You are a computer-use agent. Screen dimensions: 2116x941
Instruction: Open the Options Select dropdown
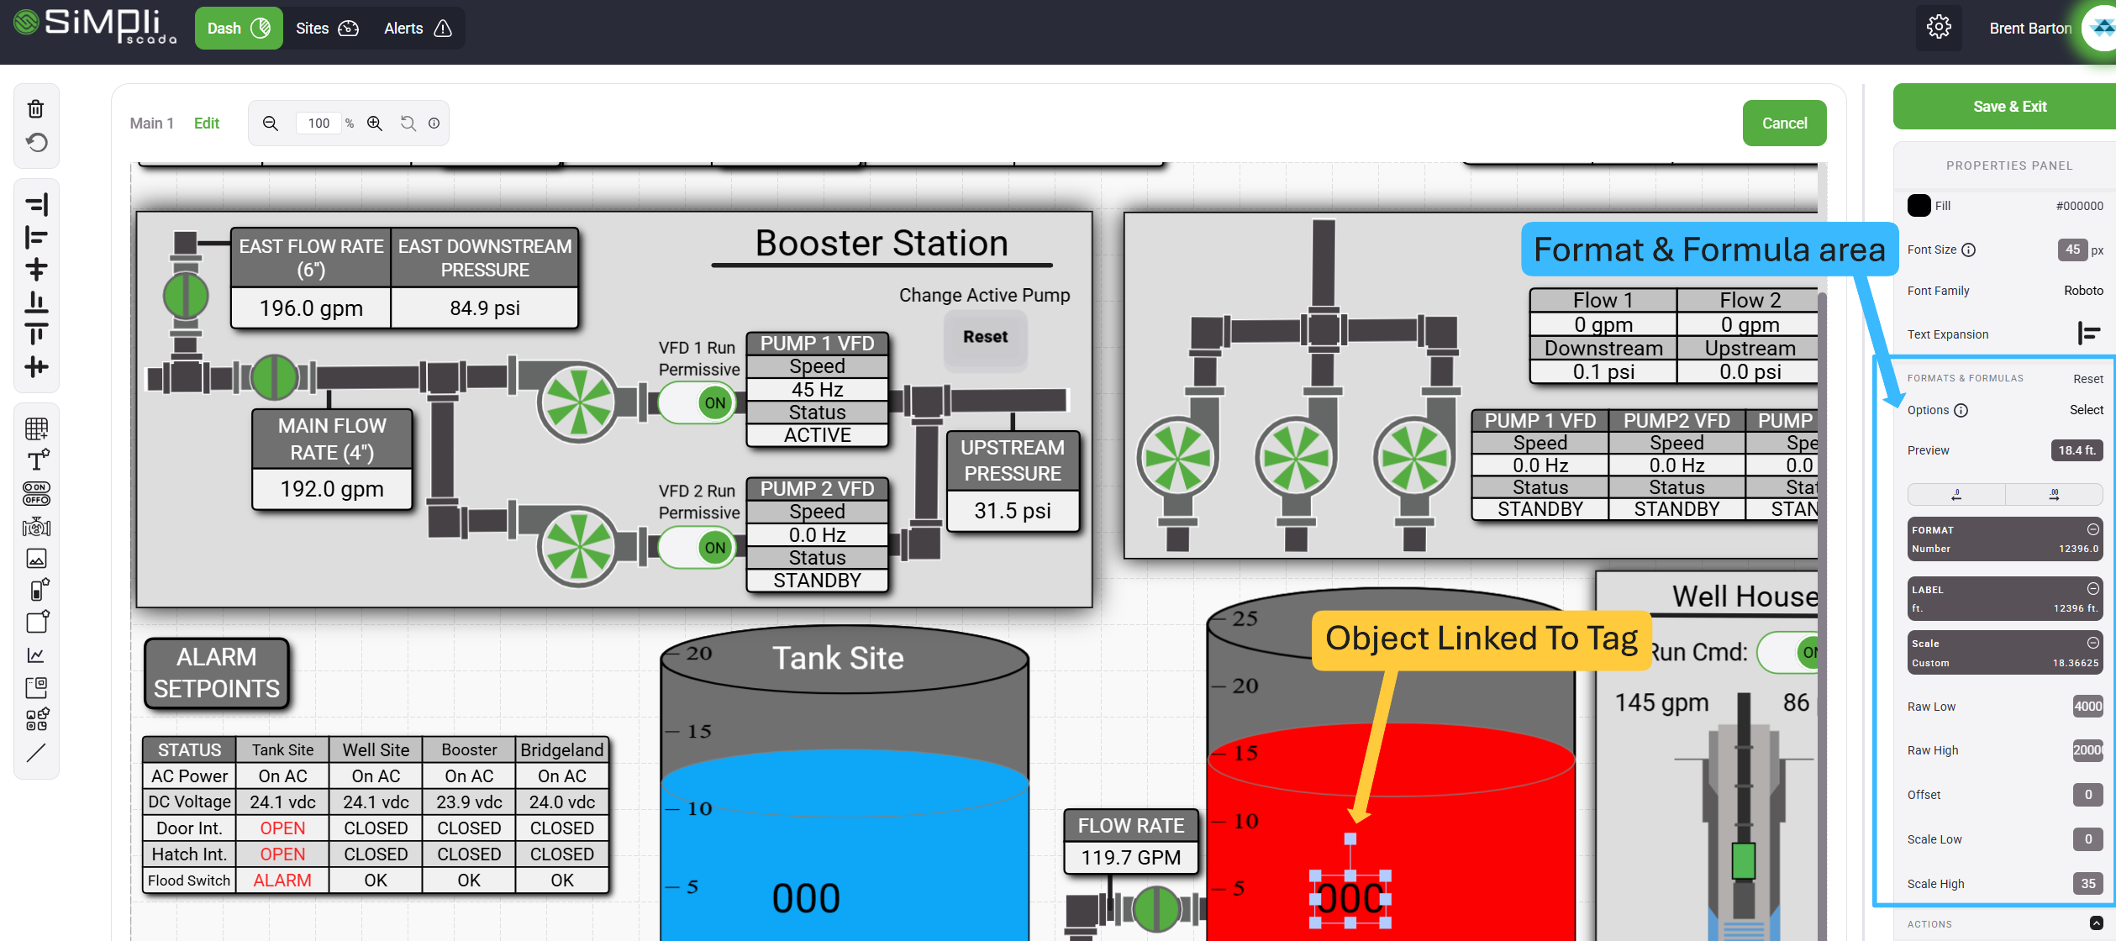2086,410
